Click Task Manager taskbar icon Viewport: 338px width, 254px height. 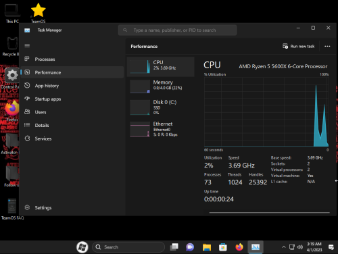(256, 247)
